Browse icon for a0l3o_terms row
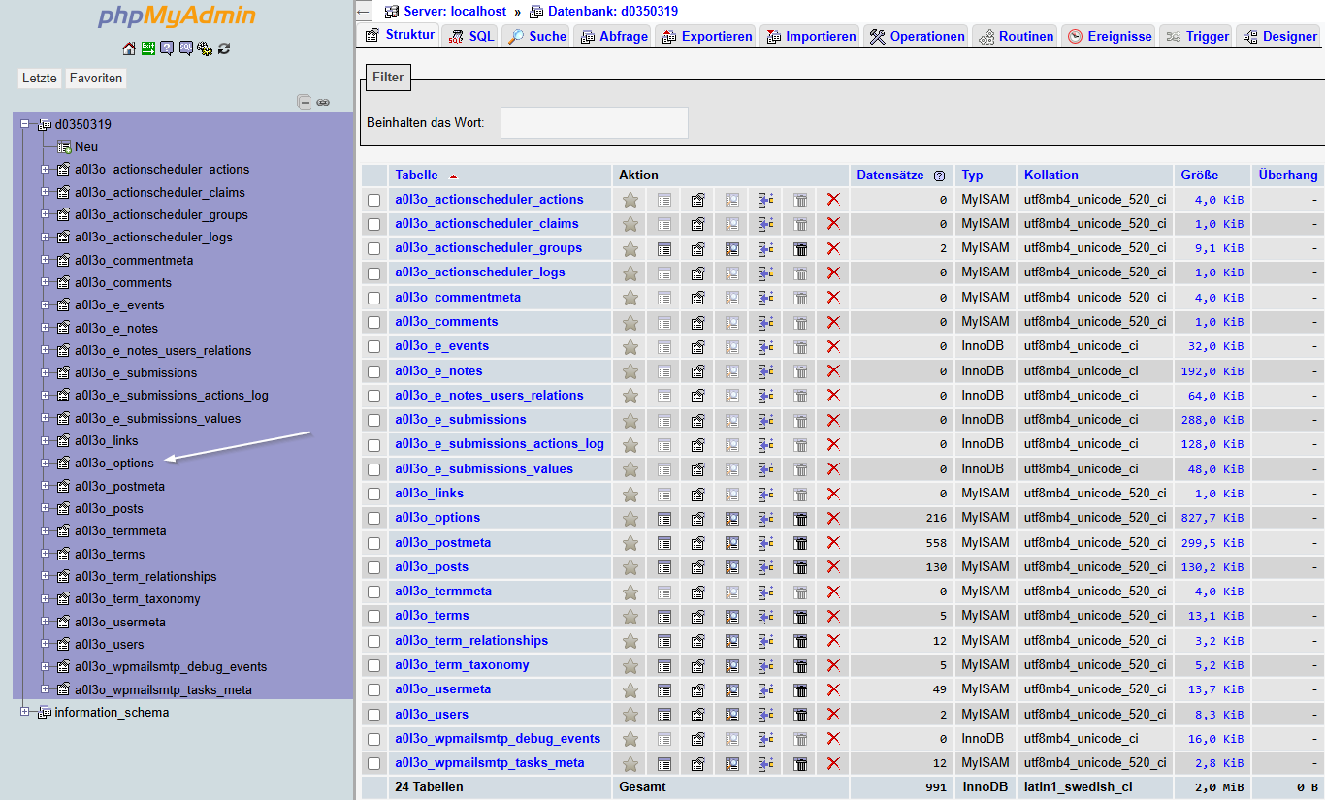 664,616
